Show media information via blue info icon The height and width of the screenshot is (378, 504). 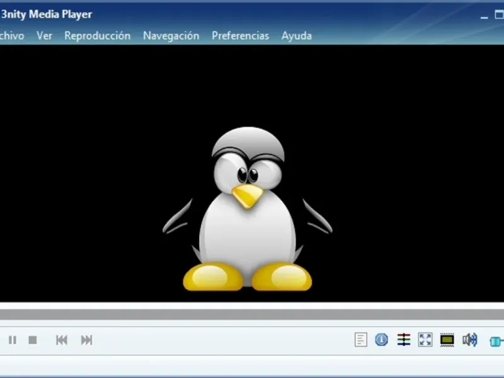(x=382, y=340)
